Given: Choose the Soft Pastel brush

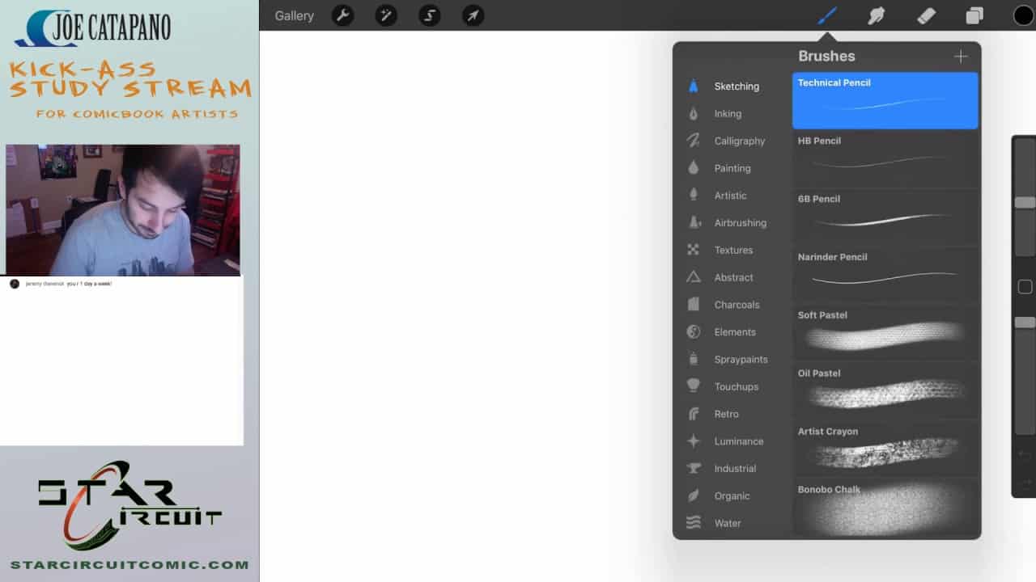Looking at the screenshot, I should tap(885, 332).
